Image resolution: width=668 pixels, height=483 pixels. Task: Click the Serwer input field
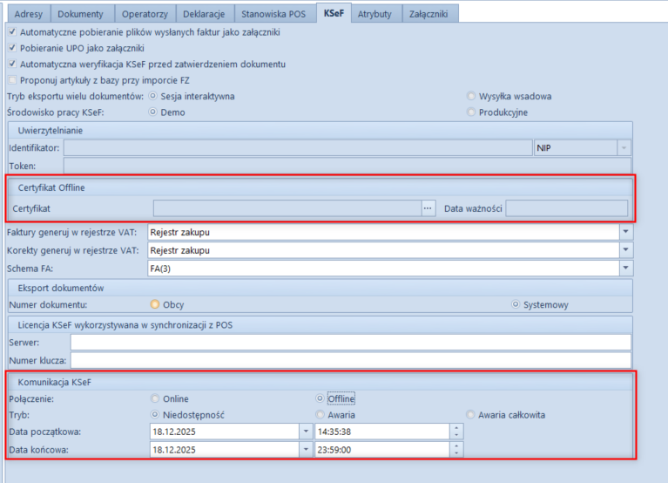tap(348, 343)
